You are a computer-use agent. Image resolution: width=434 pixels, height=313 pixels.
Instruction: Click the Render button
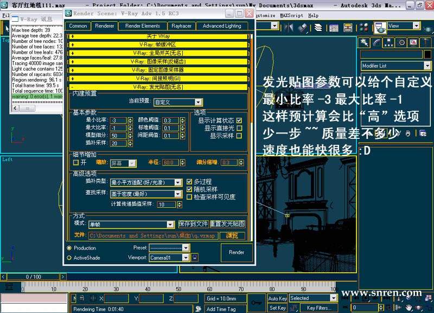coord(237,252)
